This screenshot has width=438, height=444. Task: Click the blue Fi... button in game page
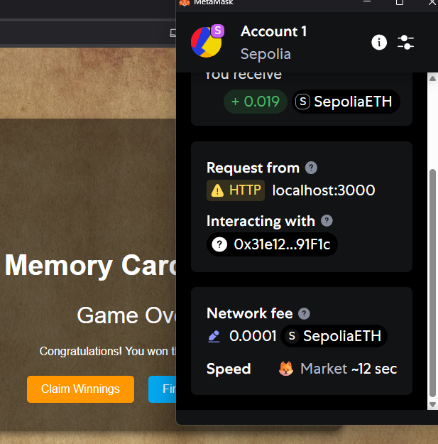tap(162, 389)
